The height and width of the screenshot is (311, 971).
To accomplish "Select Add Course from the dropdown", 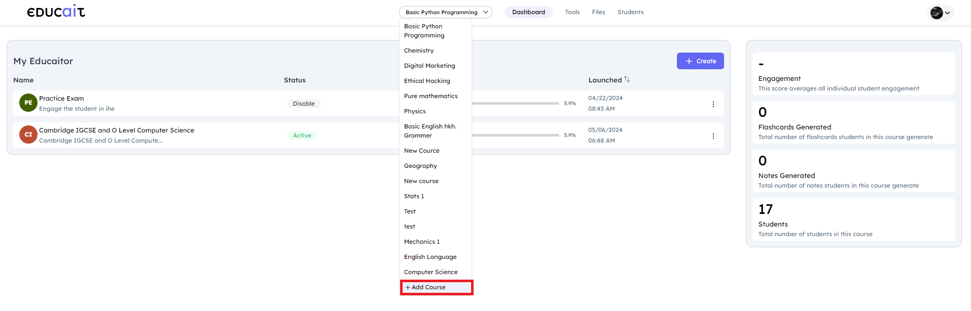I will 436,287.
